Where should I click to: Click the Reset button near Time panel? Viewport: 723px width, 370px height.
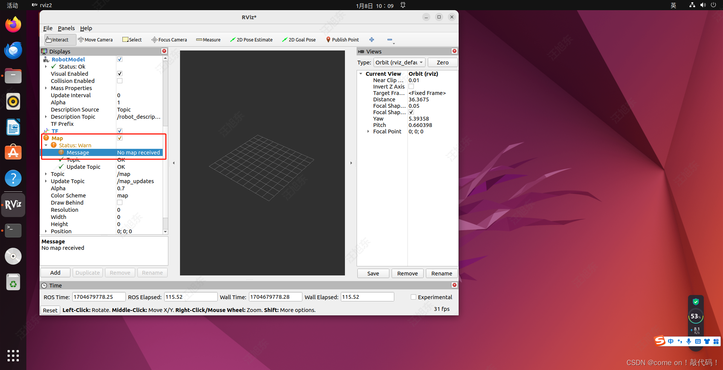point(50,310)
